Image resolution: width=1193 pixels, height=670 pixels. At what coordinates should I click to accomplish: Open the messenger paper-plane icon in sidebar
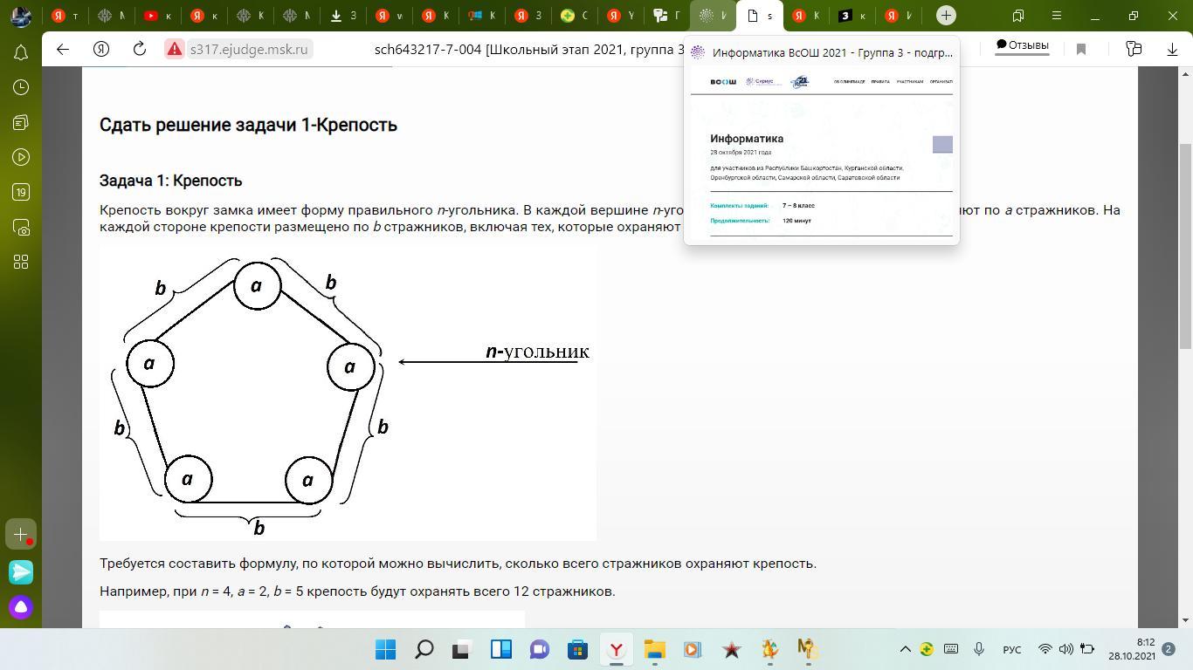21,571
